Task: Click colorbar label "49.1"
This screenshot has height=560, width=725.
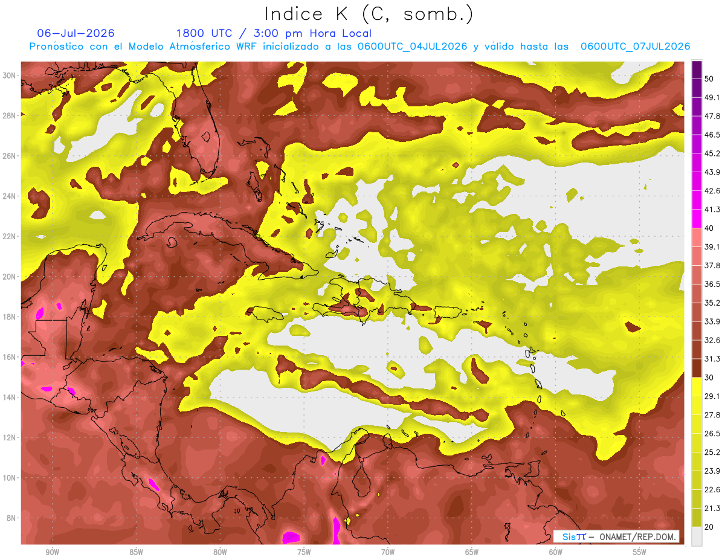Action: (x=712, y=97)
